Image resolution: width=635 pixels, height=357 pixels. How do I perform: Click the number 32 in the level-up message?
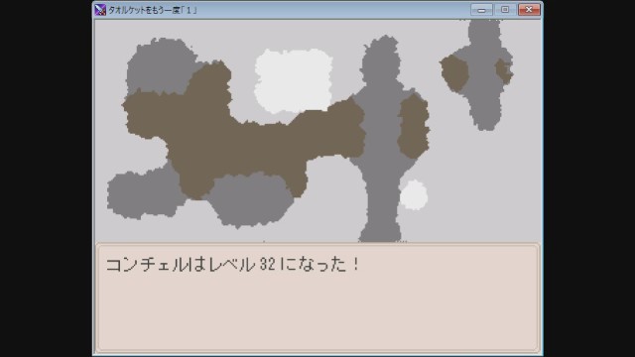(x=267, y=265)
